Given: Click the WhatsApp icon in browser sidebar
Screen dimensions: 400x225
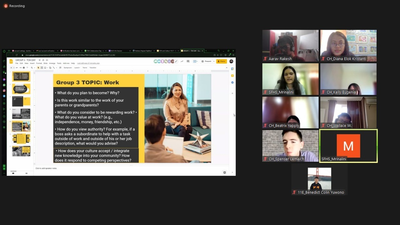Looking at the screenshot, I should click(4, 85).
